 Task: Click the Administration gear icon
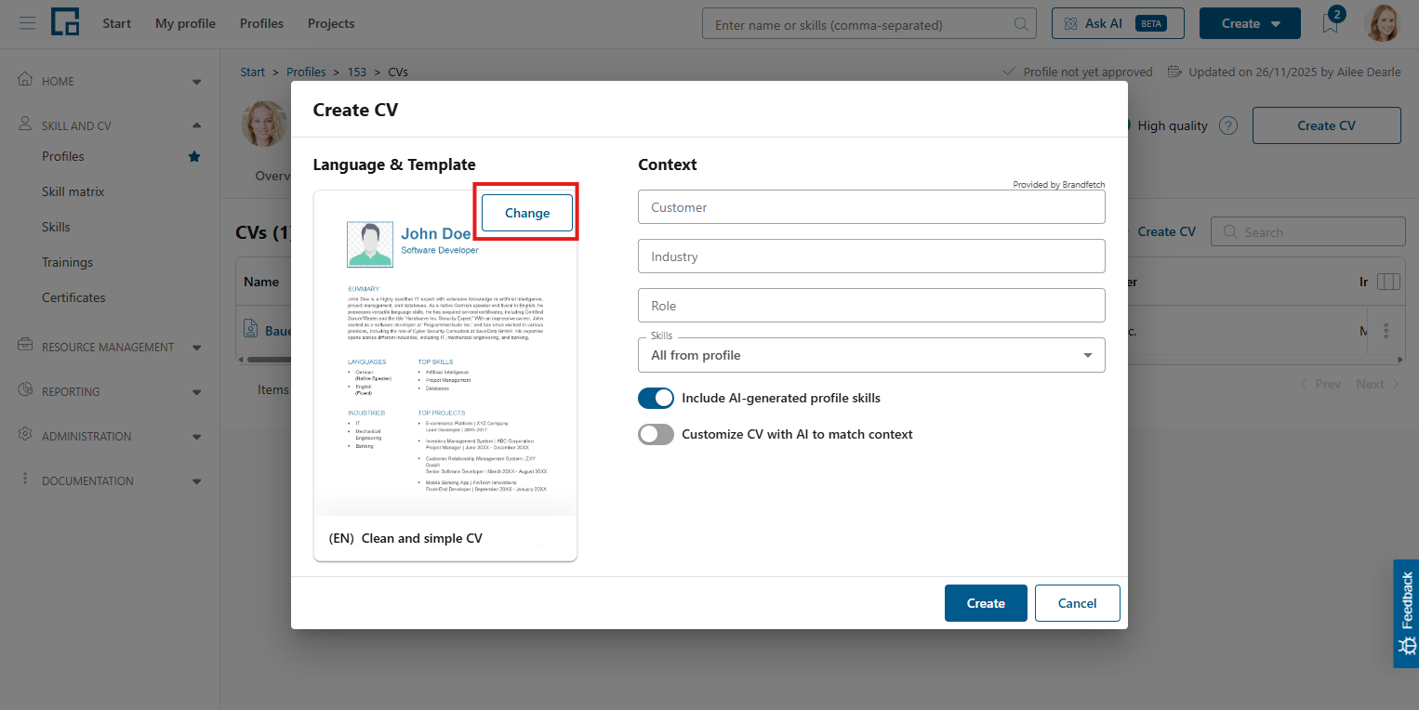(x=25, y=435)
